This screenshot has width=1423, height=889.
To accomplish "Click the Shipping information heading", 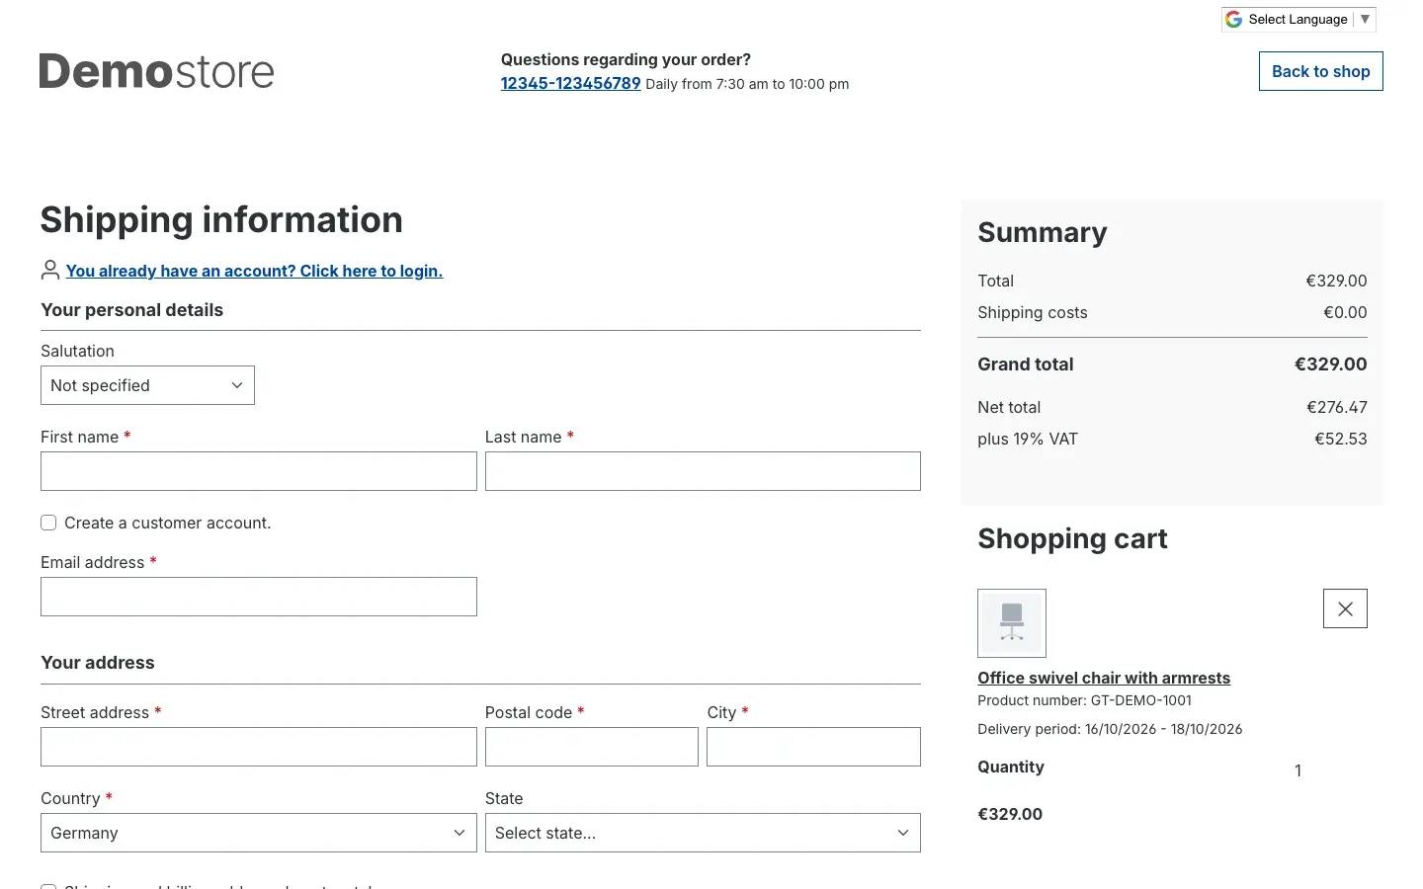I will (x=221, y=219).
